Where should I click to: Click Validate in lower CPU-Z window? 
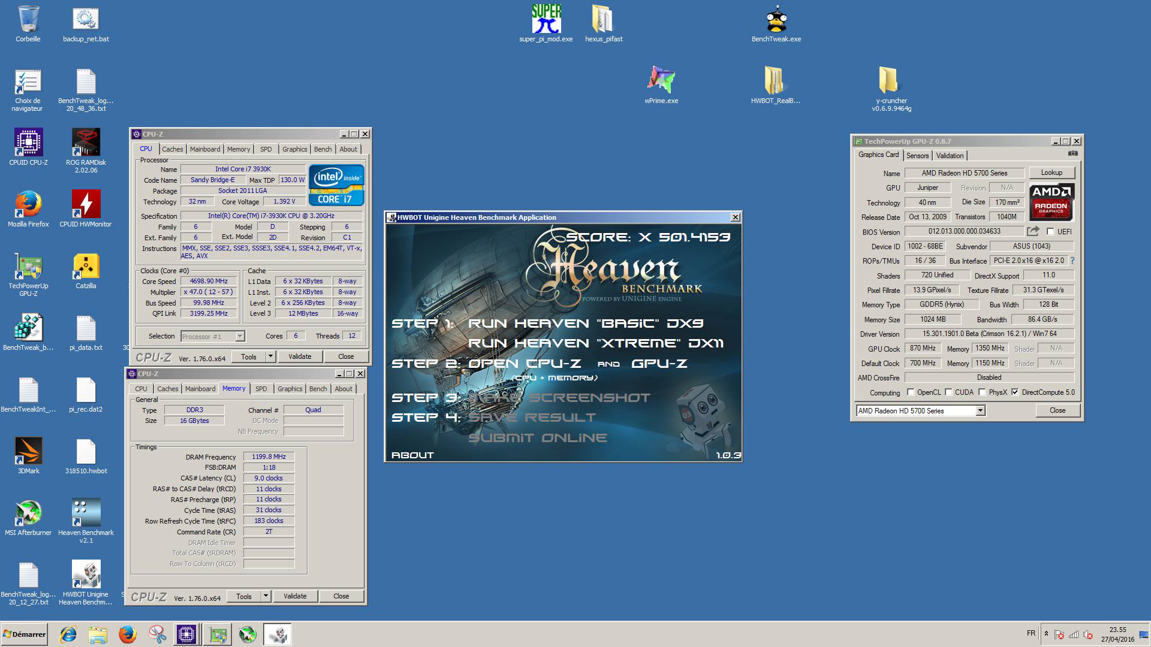[x=295, y=596]
